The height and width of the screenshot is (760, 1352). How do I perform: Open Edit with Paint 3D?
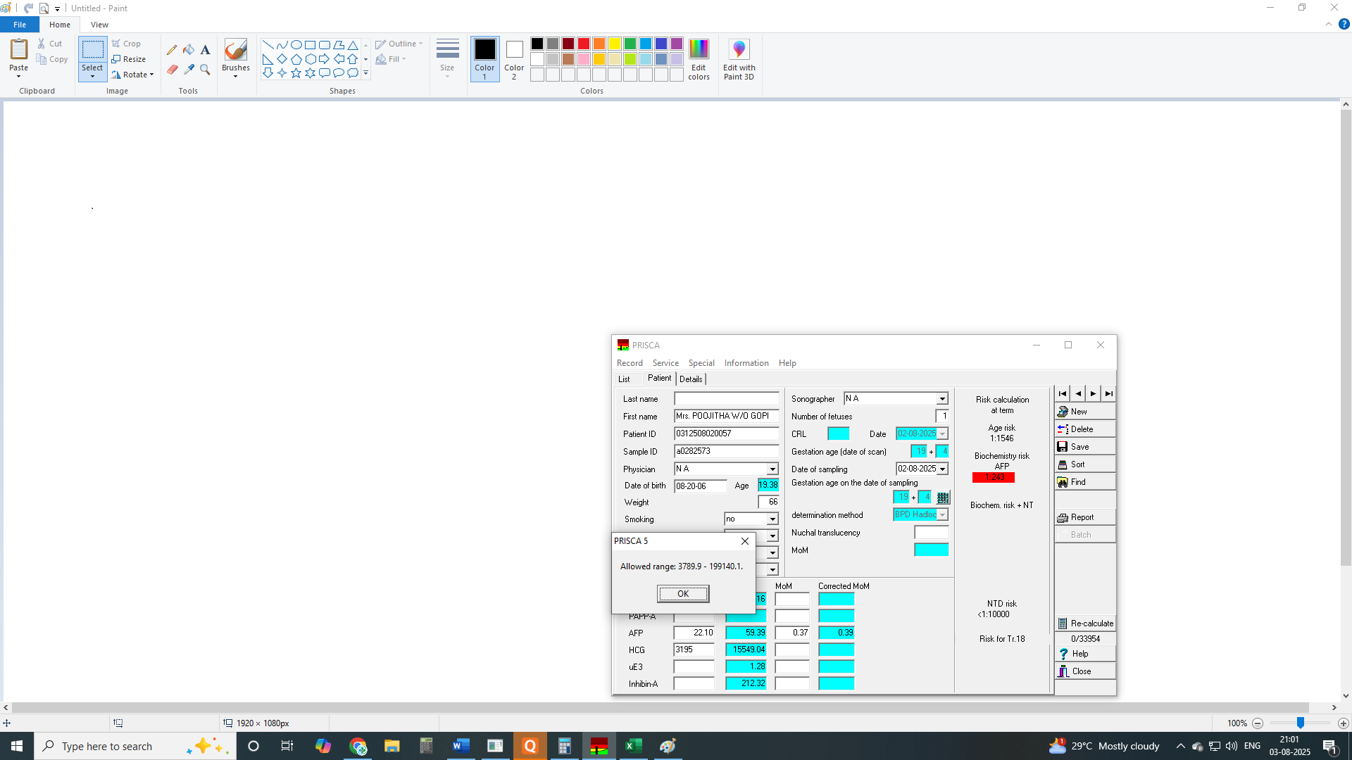(739, 59)
